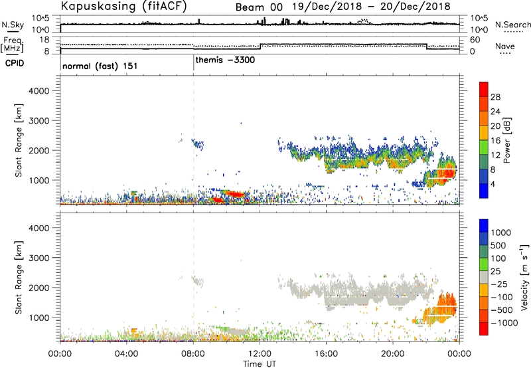Click the 'Beam 00' label
Image resolution: width=531 pixels, height=368 pixels.
(x=259, y=7)
